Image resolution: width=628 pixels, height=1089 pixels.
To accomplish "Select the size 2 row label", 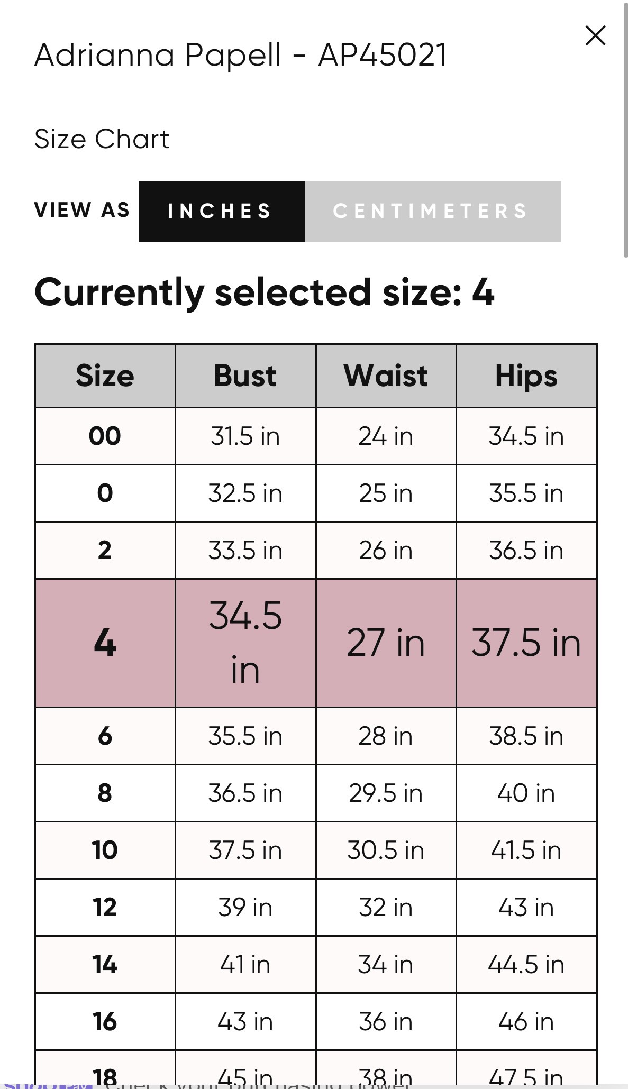I will [105, 551].
